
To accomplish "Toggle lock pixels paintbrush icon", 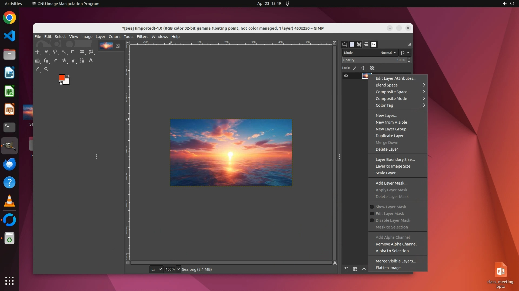I will (x=355, y=68).
